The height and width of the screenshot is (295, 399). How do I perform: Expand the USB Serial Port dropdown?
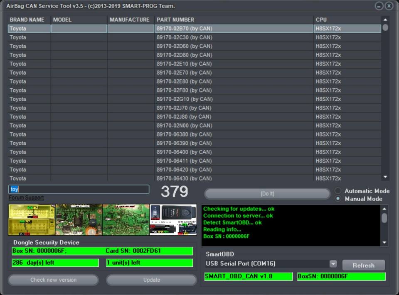tap(333, 264)
